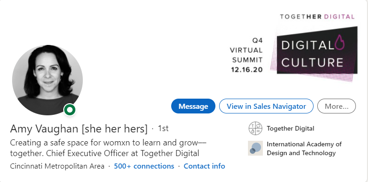Open the Together Digital company name link
Image resolution: width=368 pixels, height=182 pixels.
(x=290, y=128)
